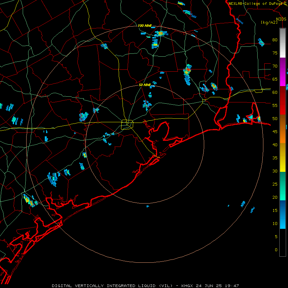This screenshot has height=288, width=288.
Task: Click the 100 NMI range ring label
Action: click(145, 26)
